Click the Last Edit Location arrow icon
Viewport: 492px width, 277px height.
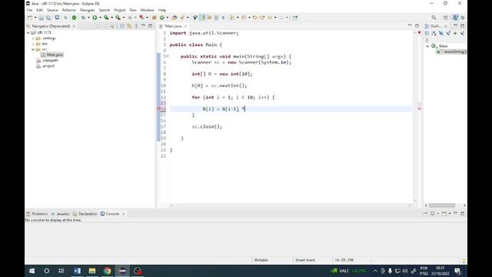[x=255, y=18]
